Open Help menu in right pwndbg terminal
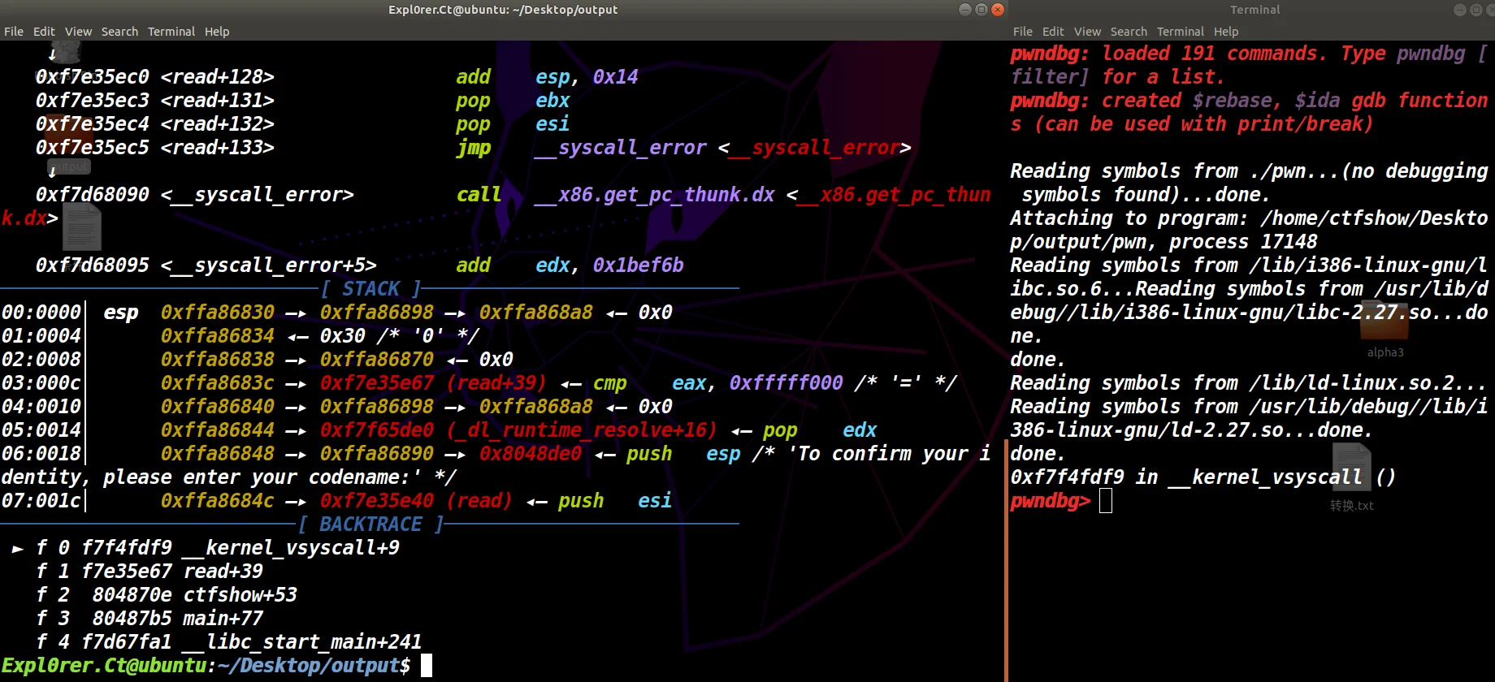1495x682 pixels. (1226, 32)
